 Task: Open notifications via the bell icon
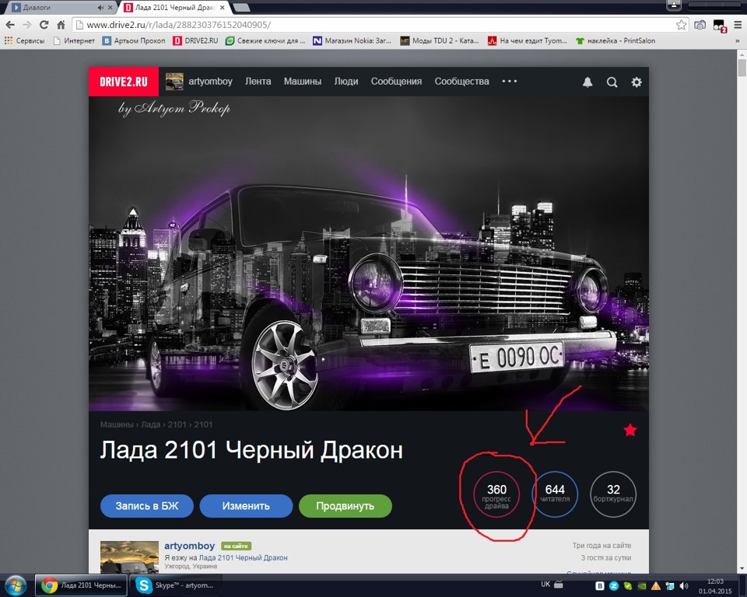coord(588,81)
